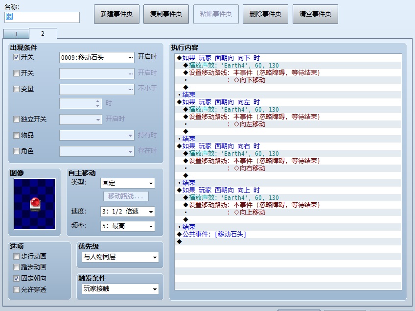Toggle the 固定朝向 option
Image resolution: width=415 pixels, height=311 pixels.
17,278
